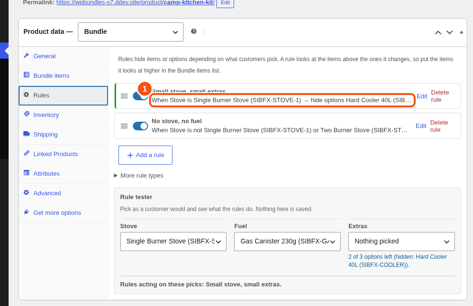Screen dimensions: 473x306
Task: Click the Bundle items list icon
Action: (x=27, y=75)
